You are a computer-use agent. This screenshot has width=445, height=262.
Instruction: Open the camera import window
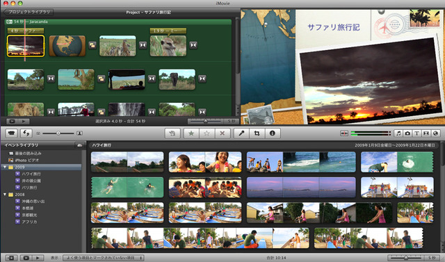pyautogui.click(x=11, y=133)
